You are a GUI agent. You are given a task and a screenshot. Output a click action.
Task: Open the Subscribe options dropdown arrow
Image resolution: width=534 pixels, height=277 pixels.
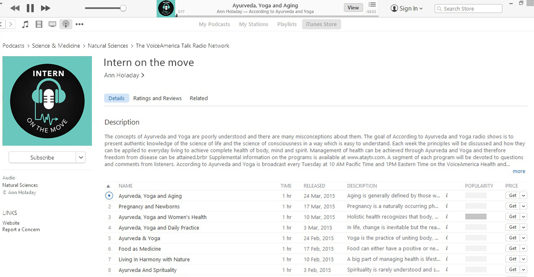pyautogui.click(x=81, y=157)
